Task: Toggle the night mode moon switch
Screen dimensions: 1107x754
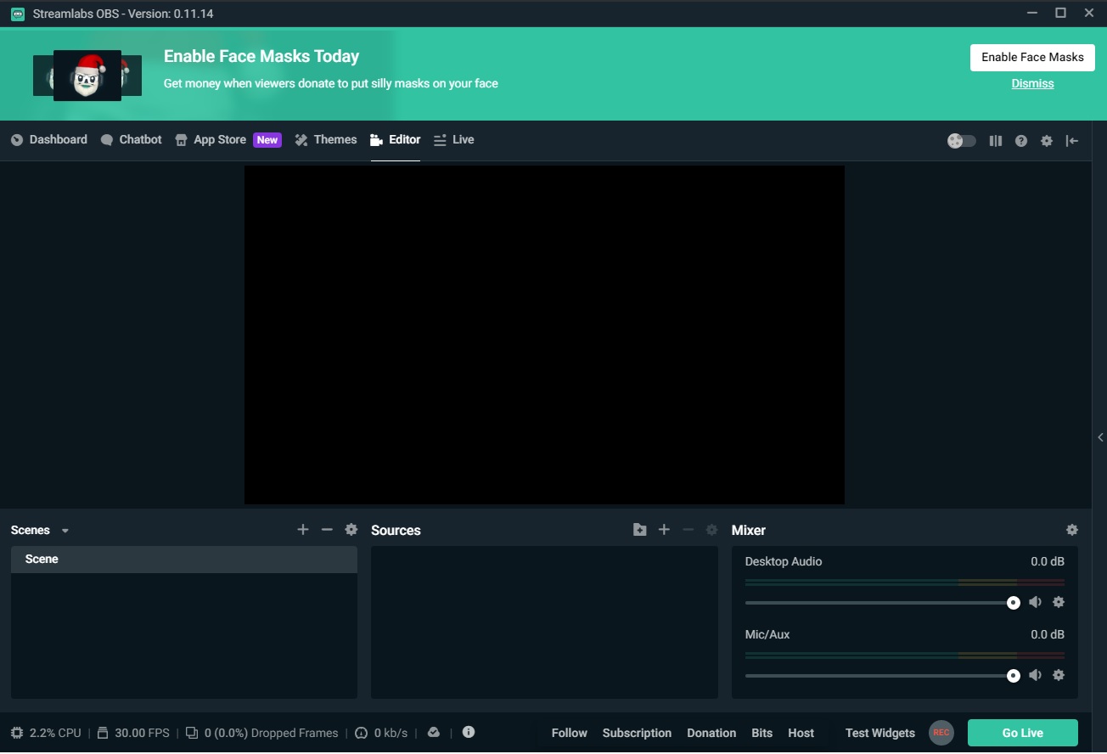Action: click(962, 141)
